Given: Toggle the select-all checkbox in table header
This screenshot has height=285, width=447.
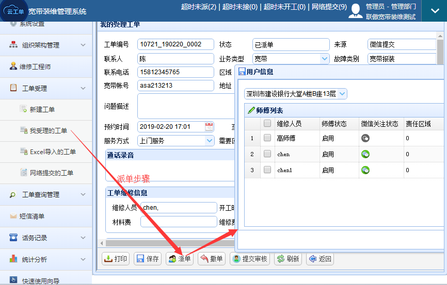Looking at the screenshot, I should pos(267,124).
